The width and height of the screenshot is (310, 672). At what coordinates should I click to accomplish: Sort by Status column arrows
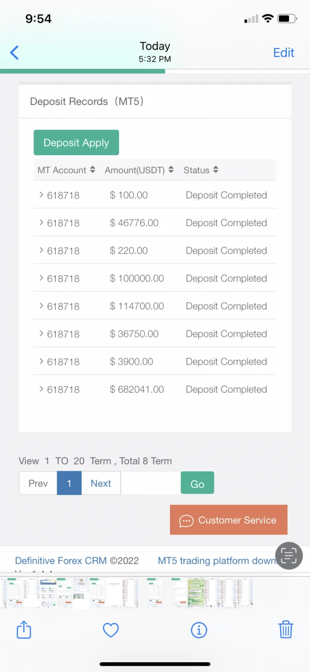click(x=215, y=170)
